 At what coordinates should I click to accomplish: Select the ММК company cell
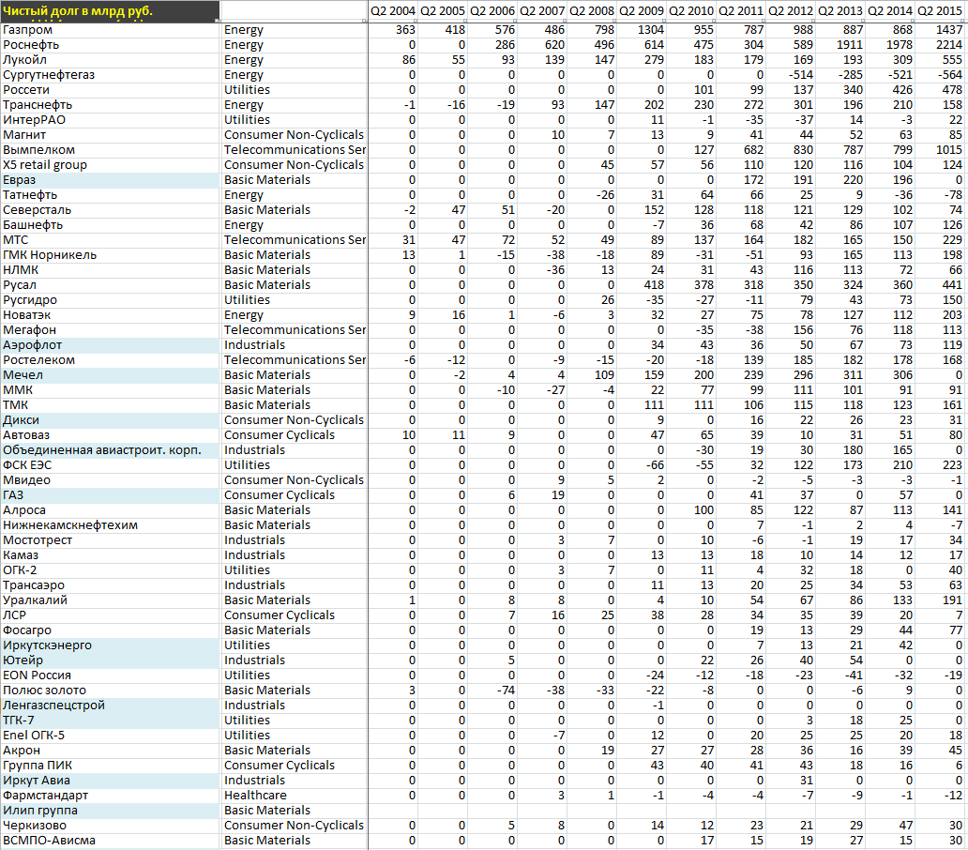[x=110, y=390]
